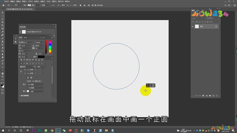Select the Eyedropper tool

point(2,32)
